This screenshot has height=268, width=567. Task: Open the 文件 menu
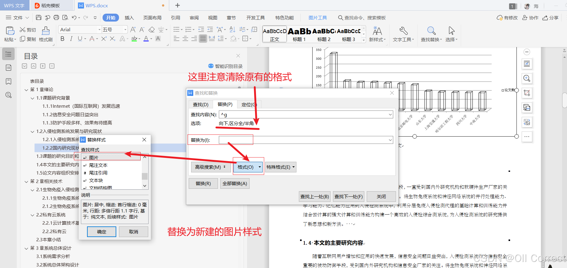coord(17,18)
